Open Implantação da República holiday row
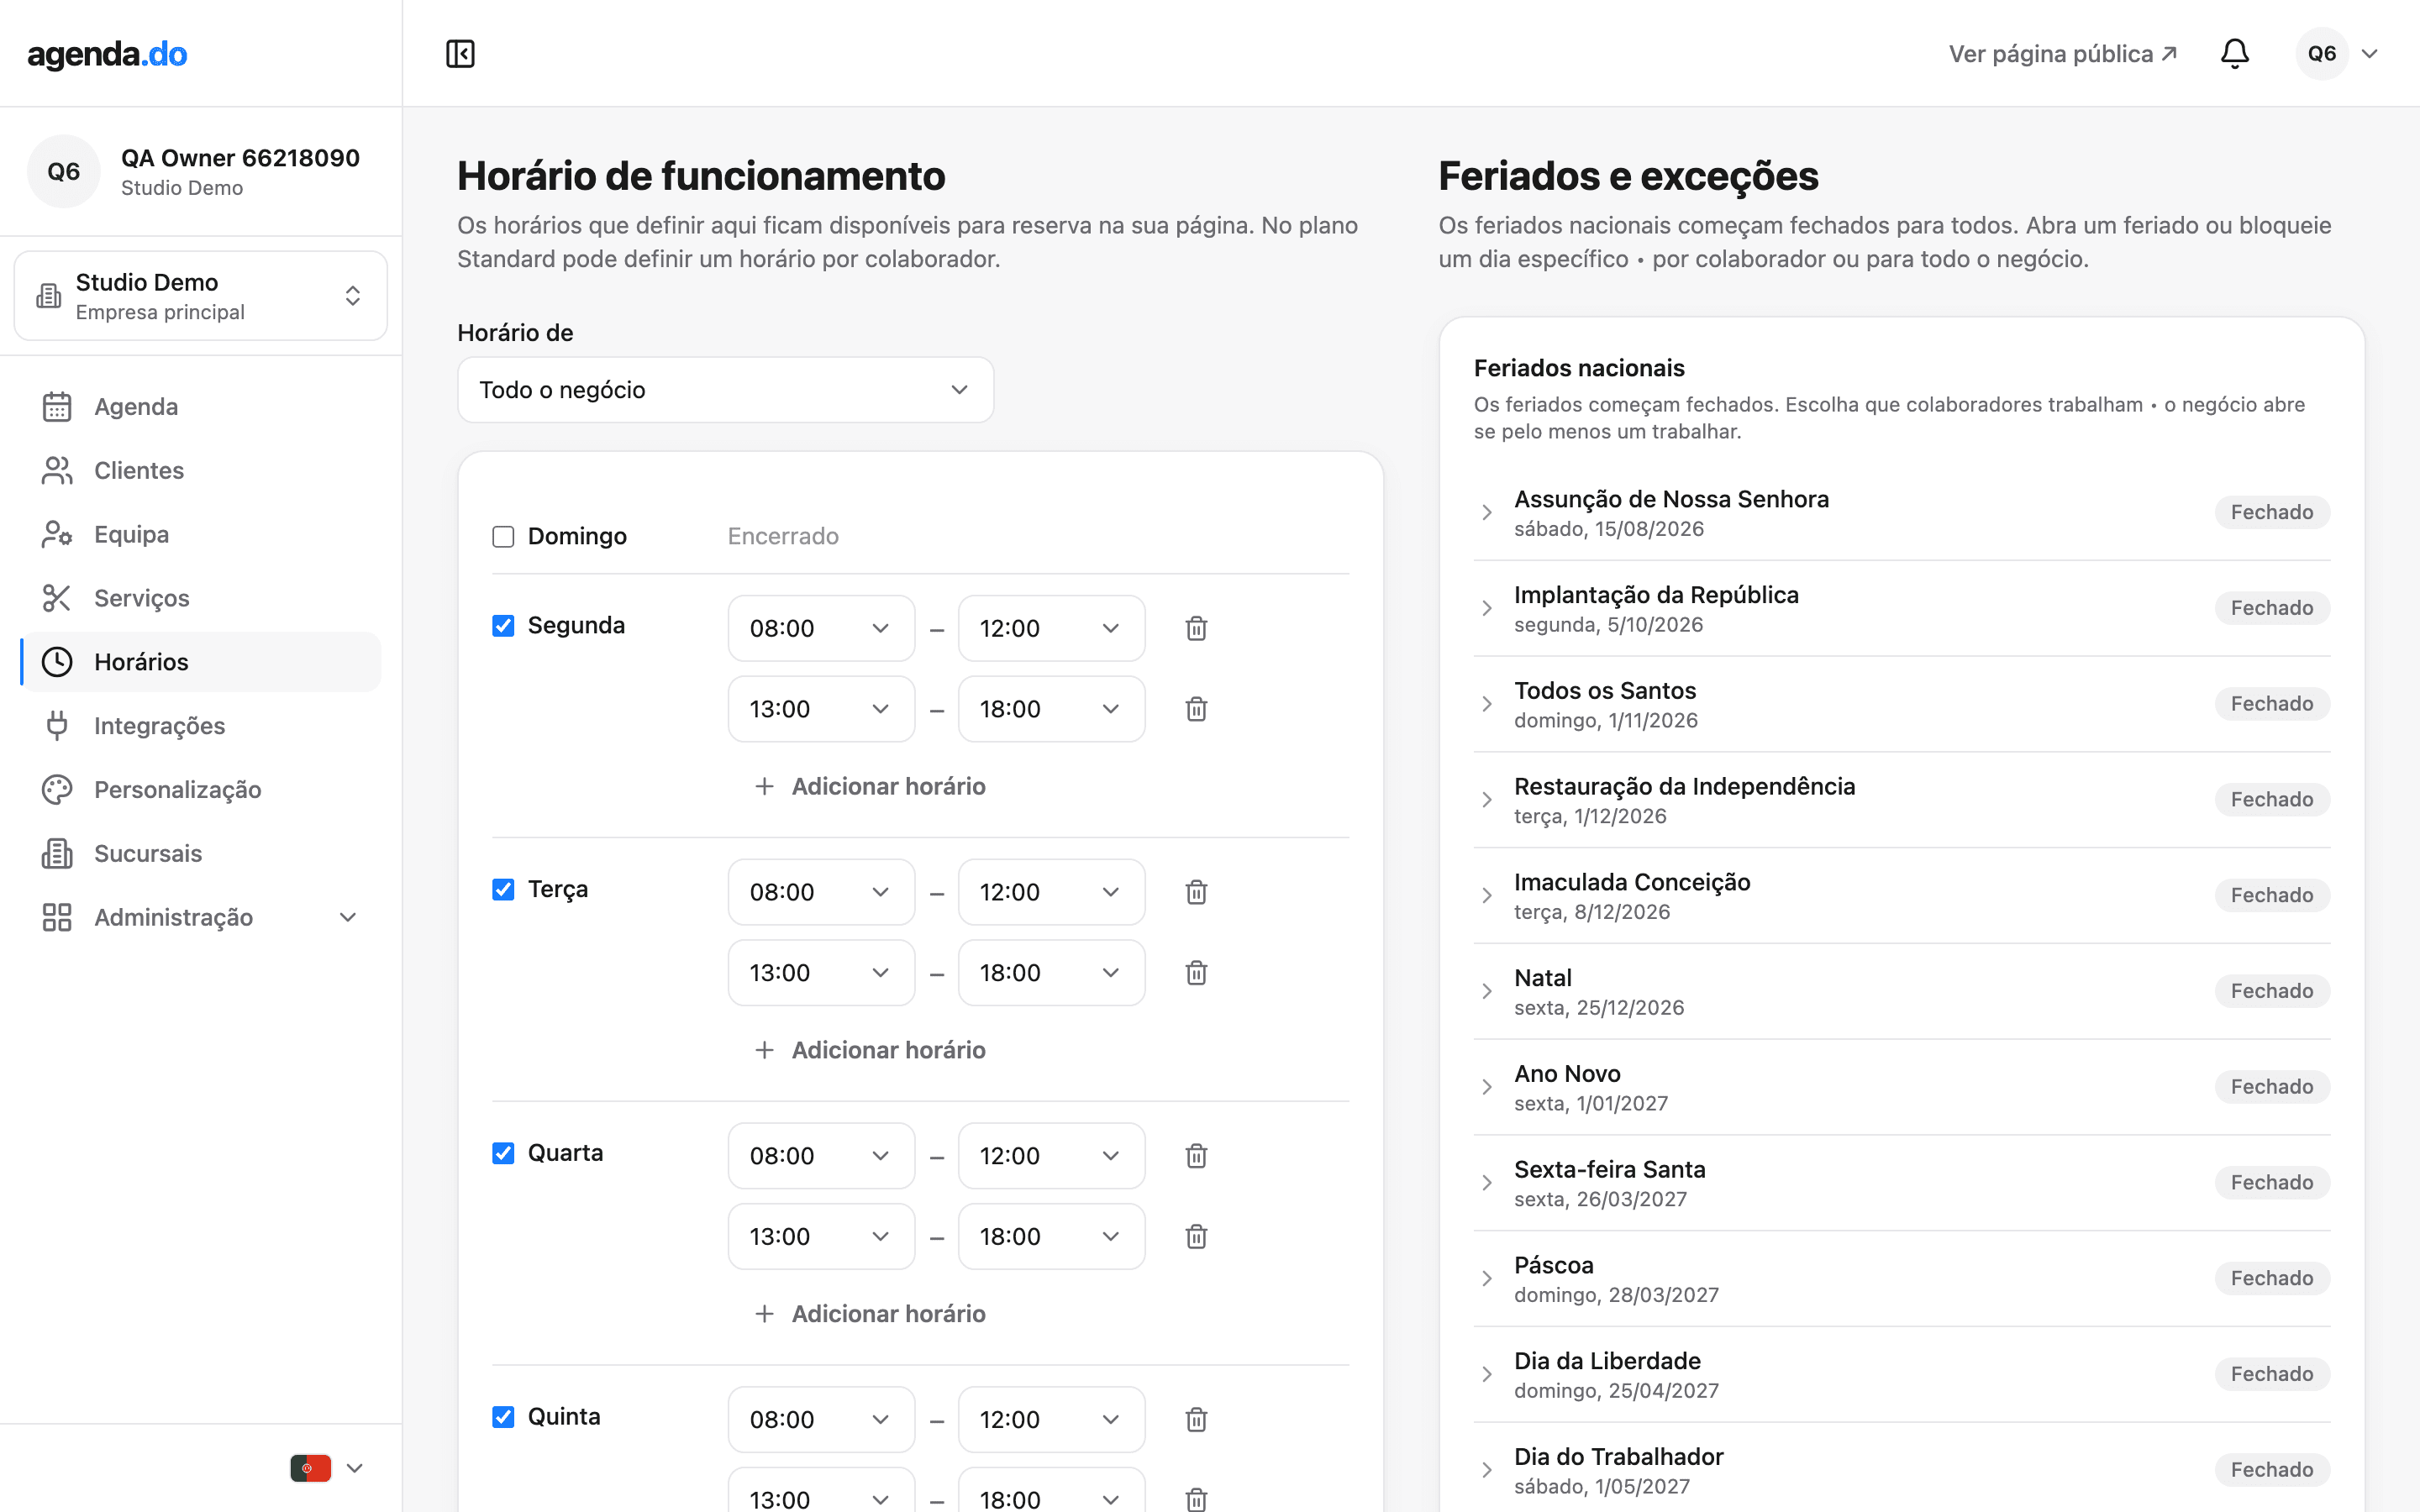This screenshot has height=1512, width=2420. click(x=1901, y=608)
